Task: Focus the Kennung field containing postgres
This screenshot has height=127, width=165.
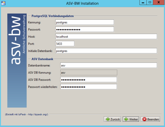Action: click(x=85, y=22)
